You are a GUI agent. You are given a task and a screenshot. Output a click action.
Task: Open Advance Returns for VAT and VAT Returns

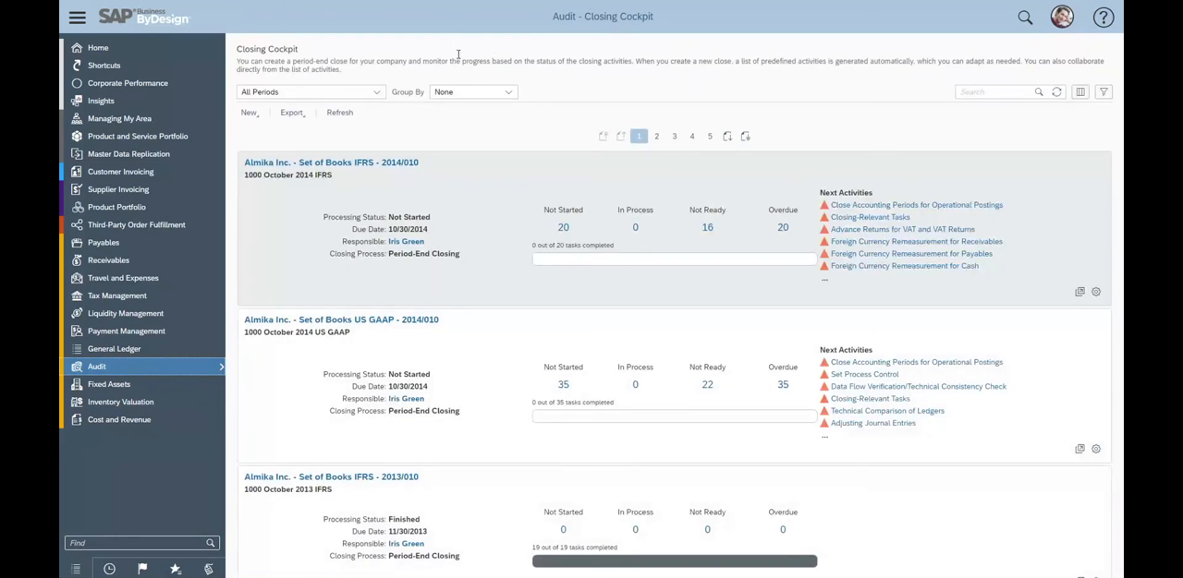[902, 229]
